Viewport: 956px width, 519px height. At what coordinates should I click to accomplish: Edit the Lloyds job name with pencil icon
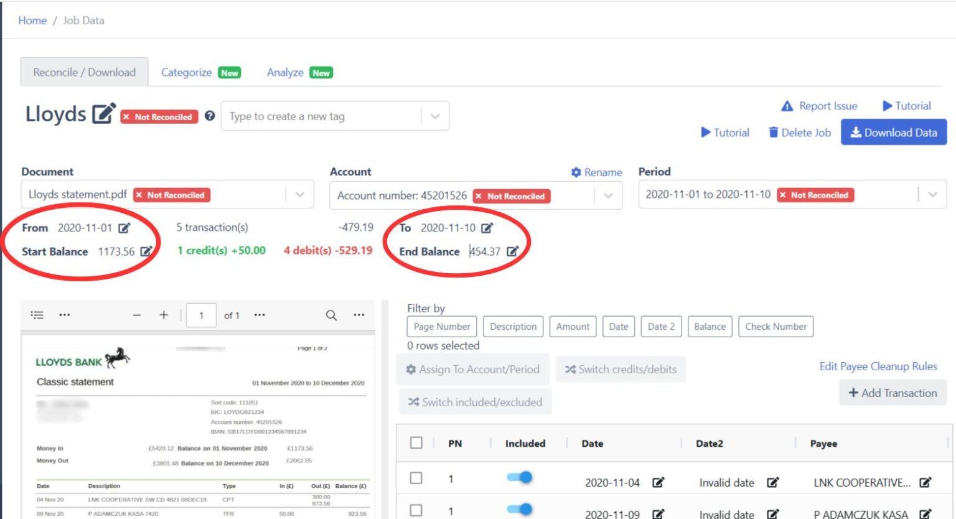click(x=103, y=113)
